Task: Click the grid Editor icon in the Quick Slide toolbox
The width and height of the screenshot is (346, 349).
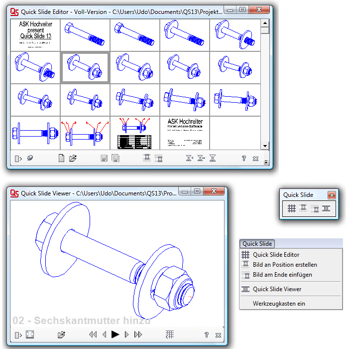Action: point(292,208)
